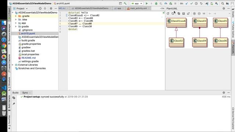Open Build panel settings gear
The width and height of the screenshot is (235, 132).
[224, 93]
